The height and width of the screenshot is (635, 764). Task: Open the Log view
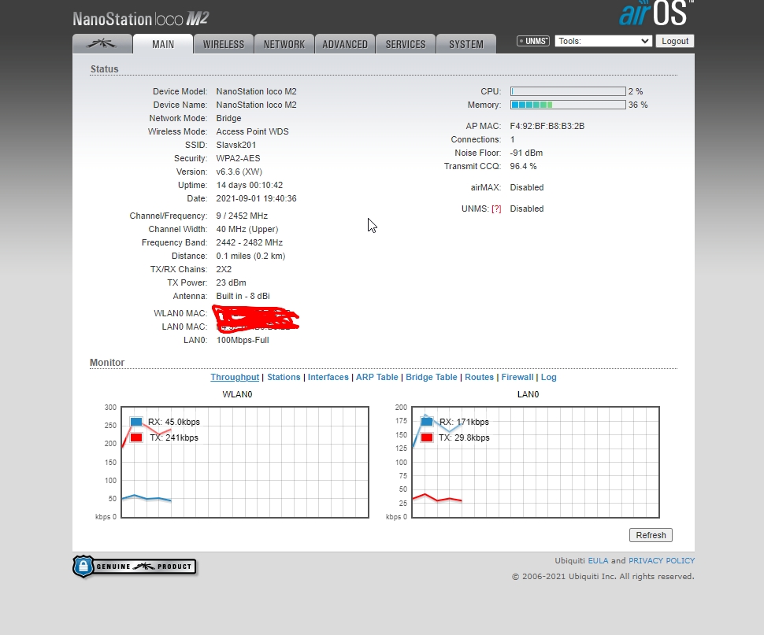(x=549, y=377)
